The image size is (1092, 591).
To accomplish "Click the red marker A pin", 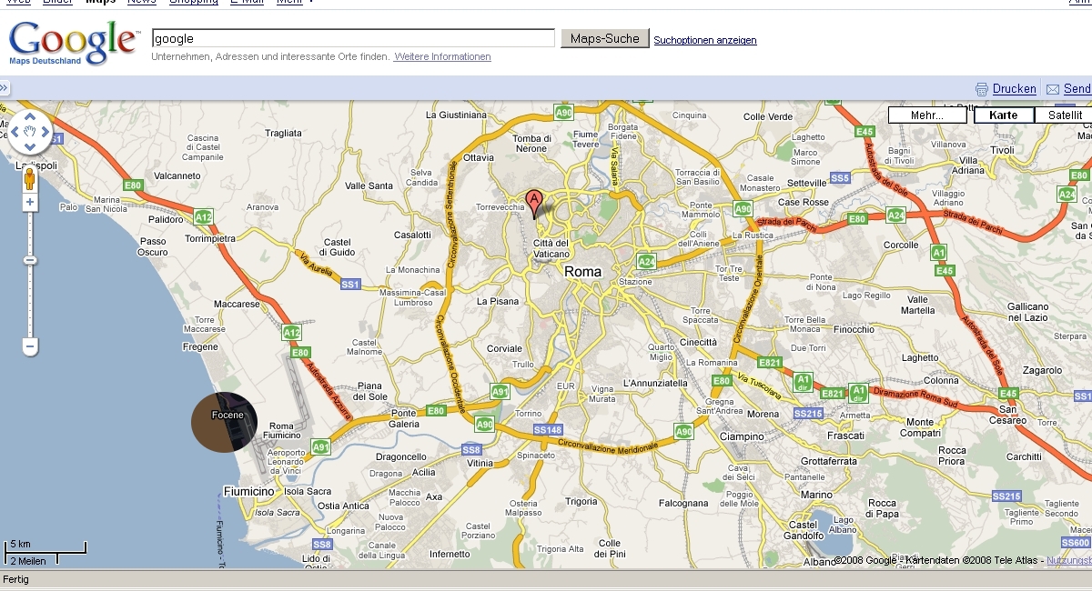I will (534, 200).
